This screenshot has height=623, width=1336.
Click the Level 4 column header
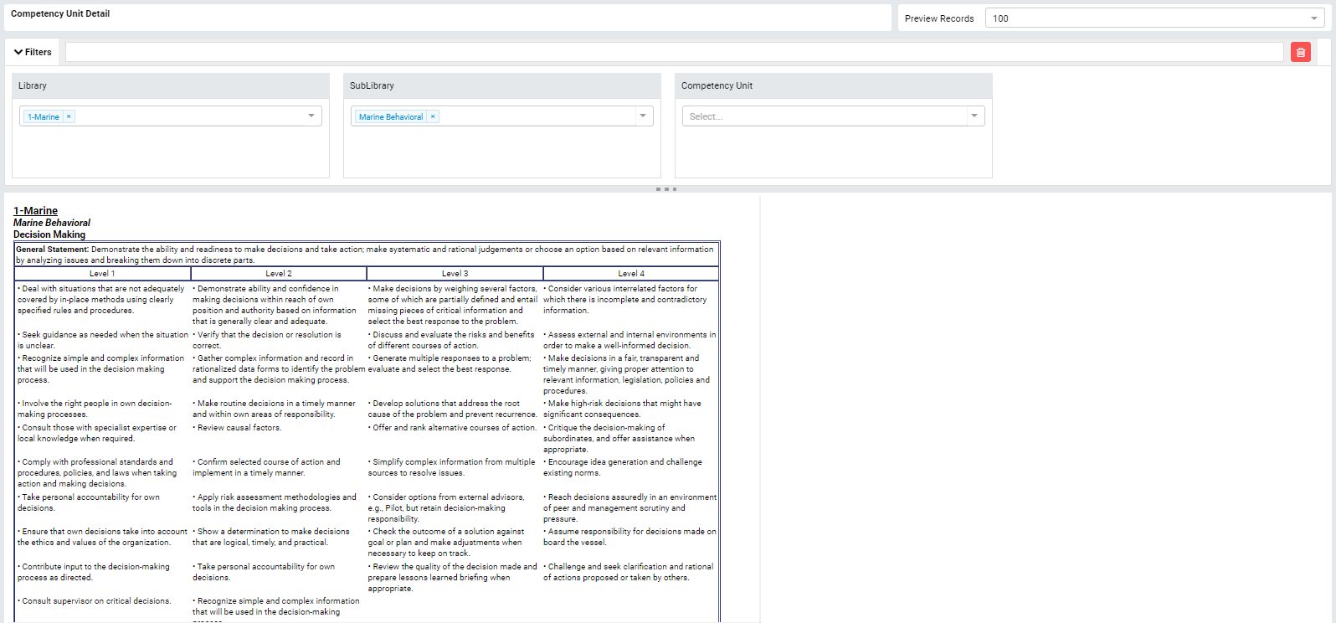click(x=631, y=274)
